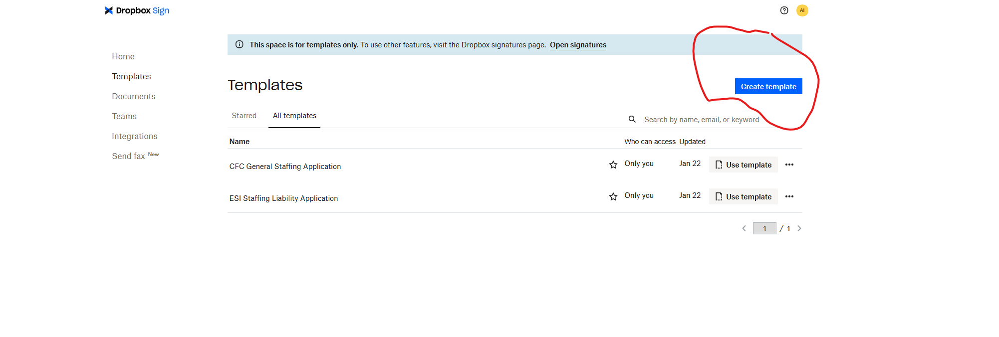Click the search magnifier icon
The width and height of the screenshot is (999, 337).
point(632,119)
